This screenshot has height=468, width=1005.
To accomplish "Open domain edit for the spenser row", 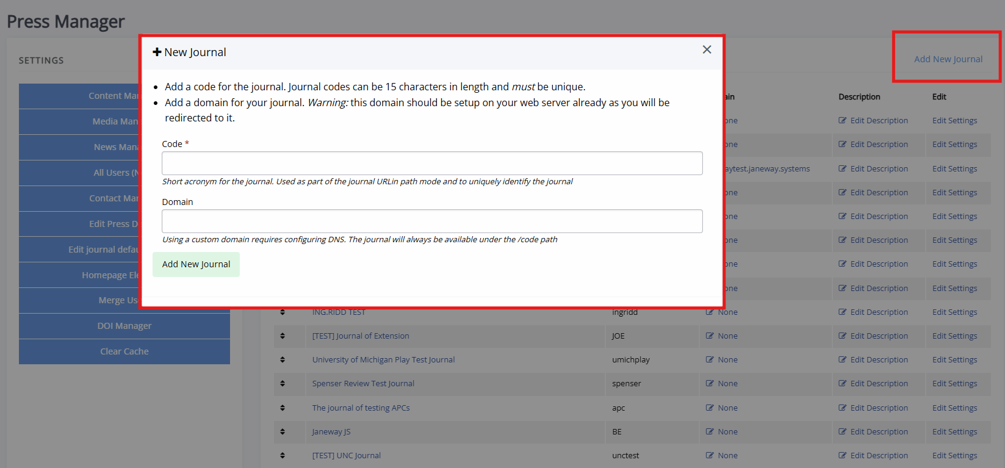I will pyautogui.click(x=722, y=384).
